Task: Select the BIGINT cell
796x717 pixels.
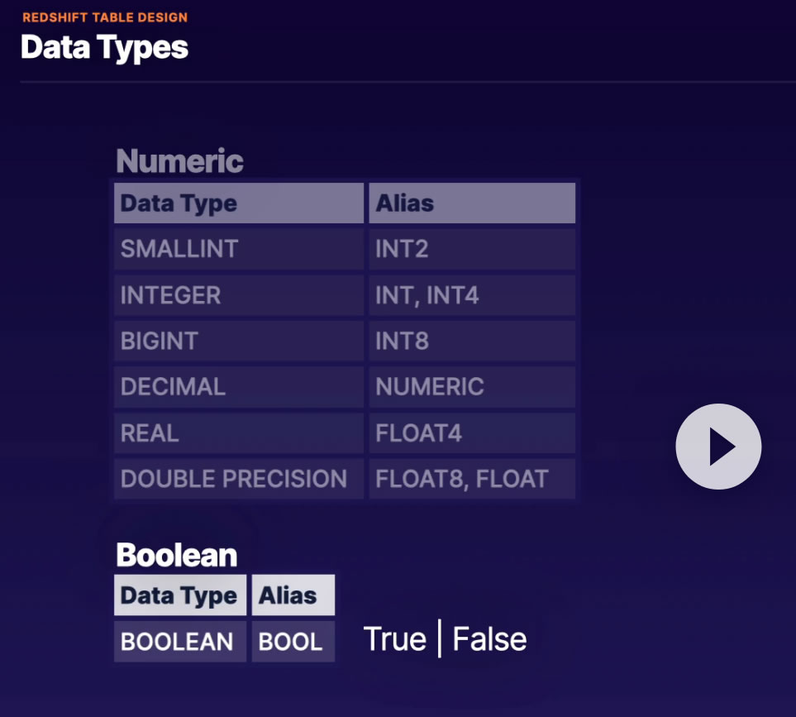Action: (x=238, y=341)
